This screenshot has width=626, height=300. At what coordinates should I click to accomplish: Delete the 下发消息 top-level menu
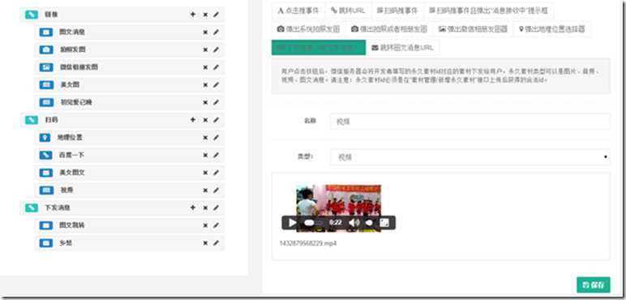pos(205,208)
